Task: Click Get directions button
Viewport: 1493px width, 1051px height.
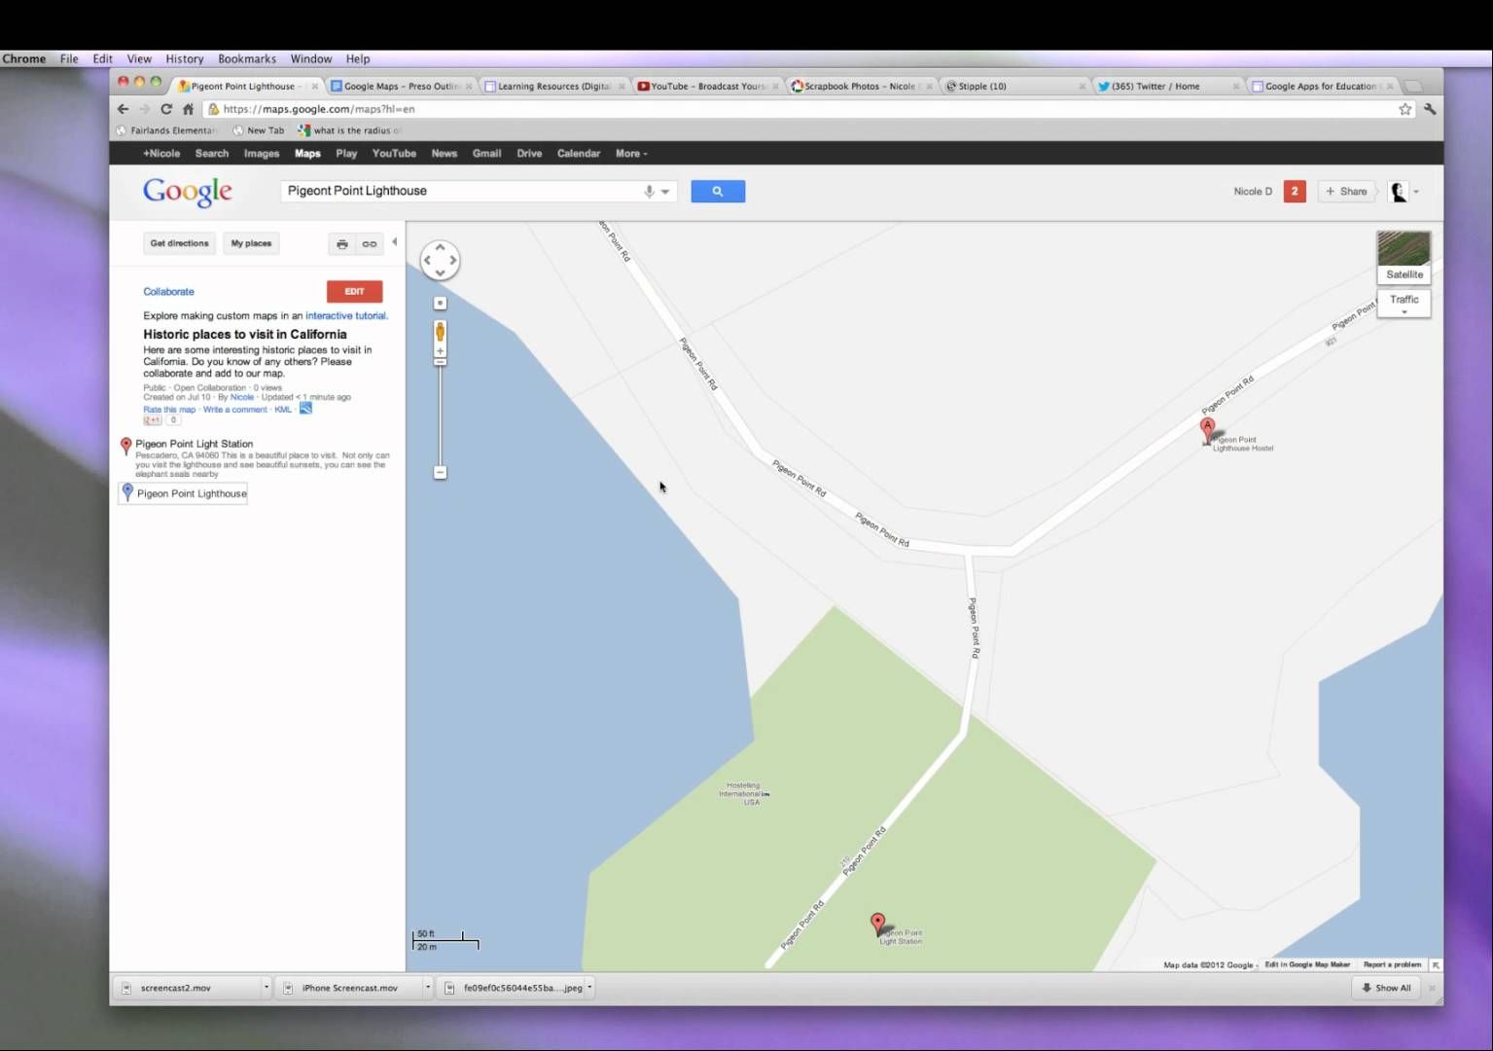Action: 179,243
